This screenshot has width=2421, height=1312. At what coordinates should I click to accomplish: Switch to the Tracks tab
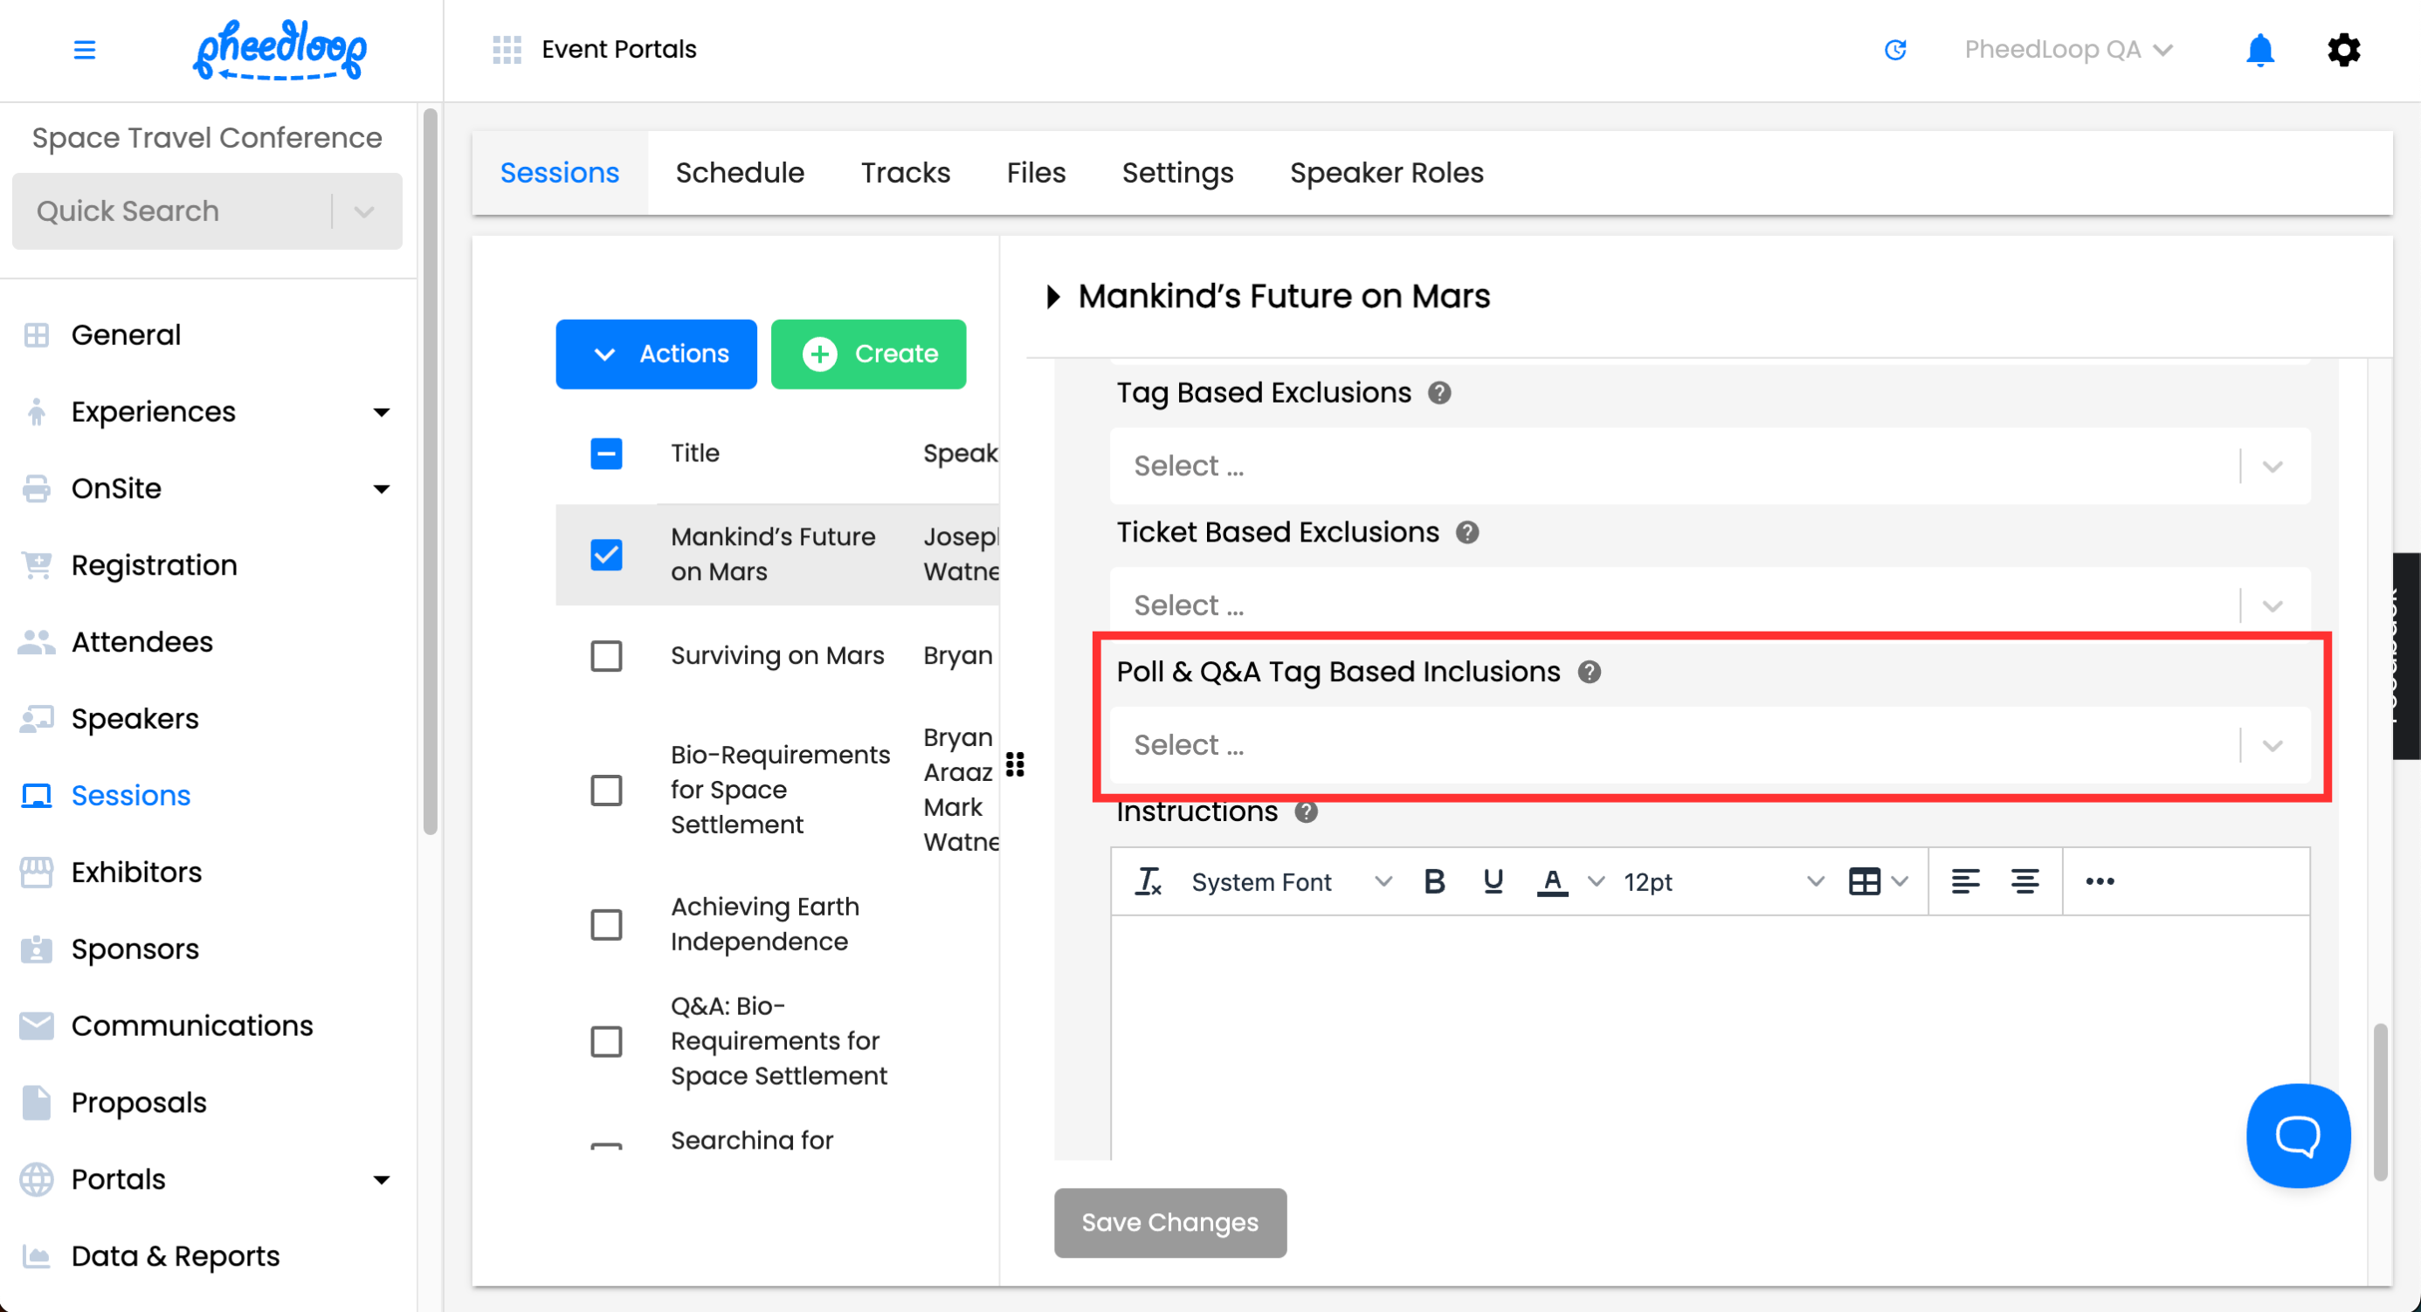click(x=905, y=173)
